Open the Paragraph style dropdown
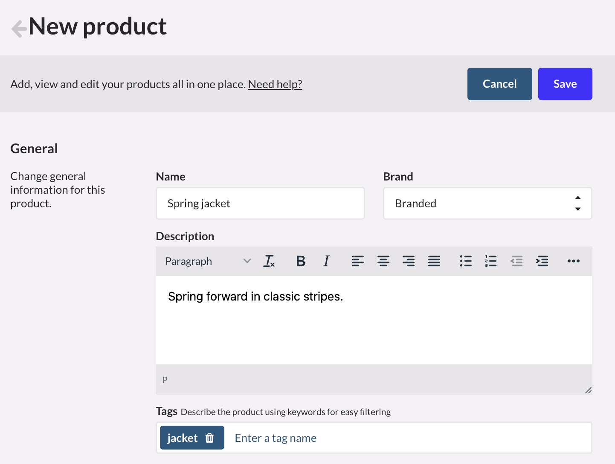The image size is (615, 464). point(205,261)
